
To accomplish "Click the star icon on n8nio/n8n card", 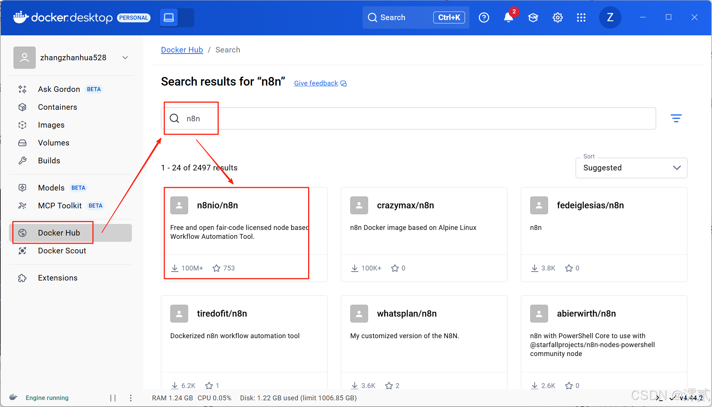I will 216,268.
